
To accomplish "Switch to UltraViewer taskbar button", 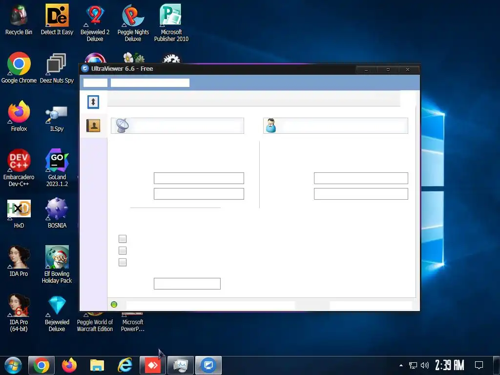I will (208, 365).
